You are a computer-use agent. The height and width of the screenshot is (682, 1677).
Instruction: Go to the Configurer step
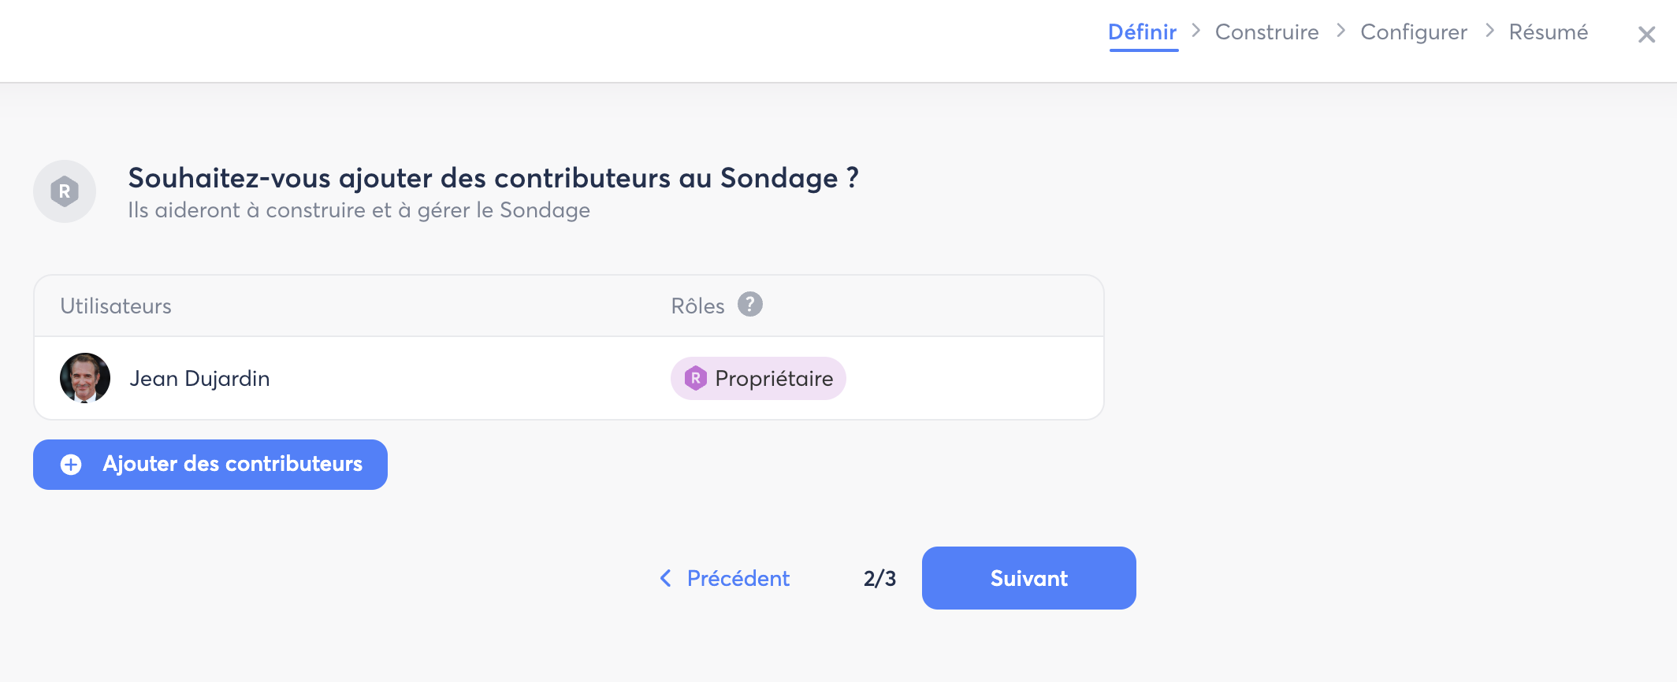pyautogui.click(x=1414, y=32)
